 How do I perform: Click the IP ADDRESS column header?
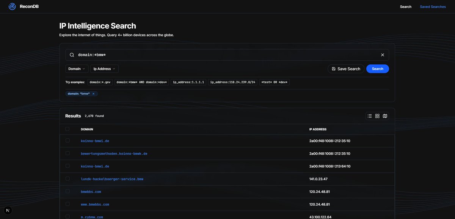coord(318,129)
